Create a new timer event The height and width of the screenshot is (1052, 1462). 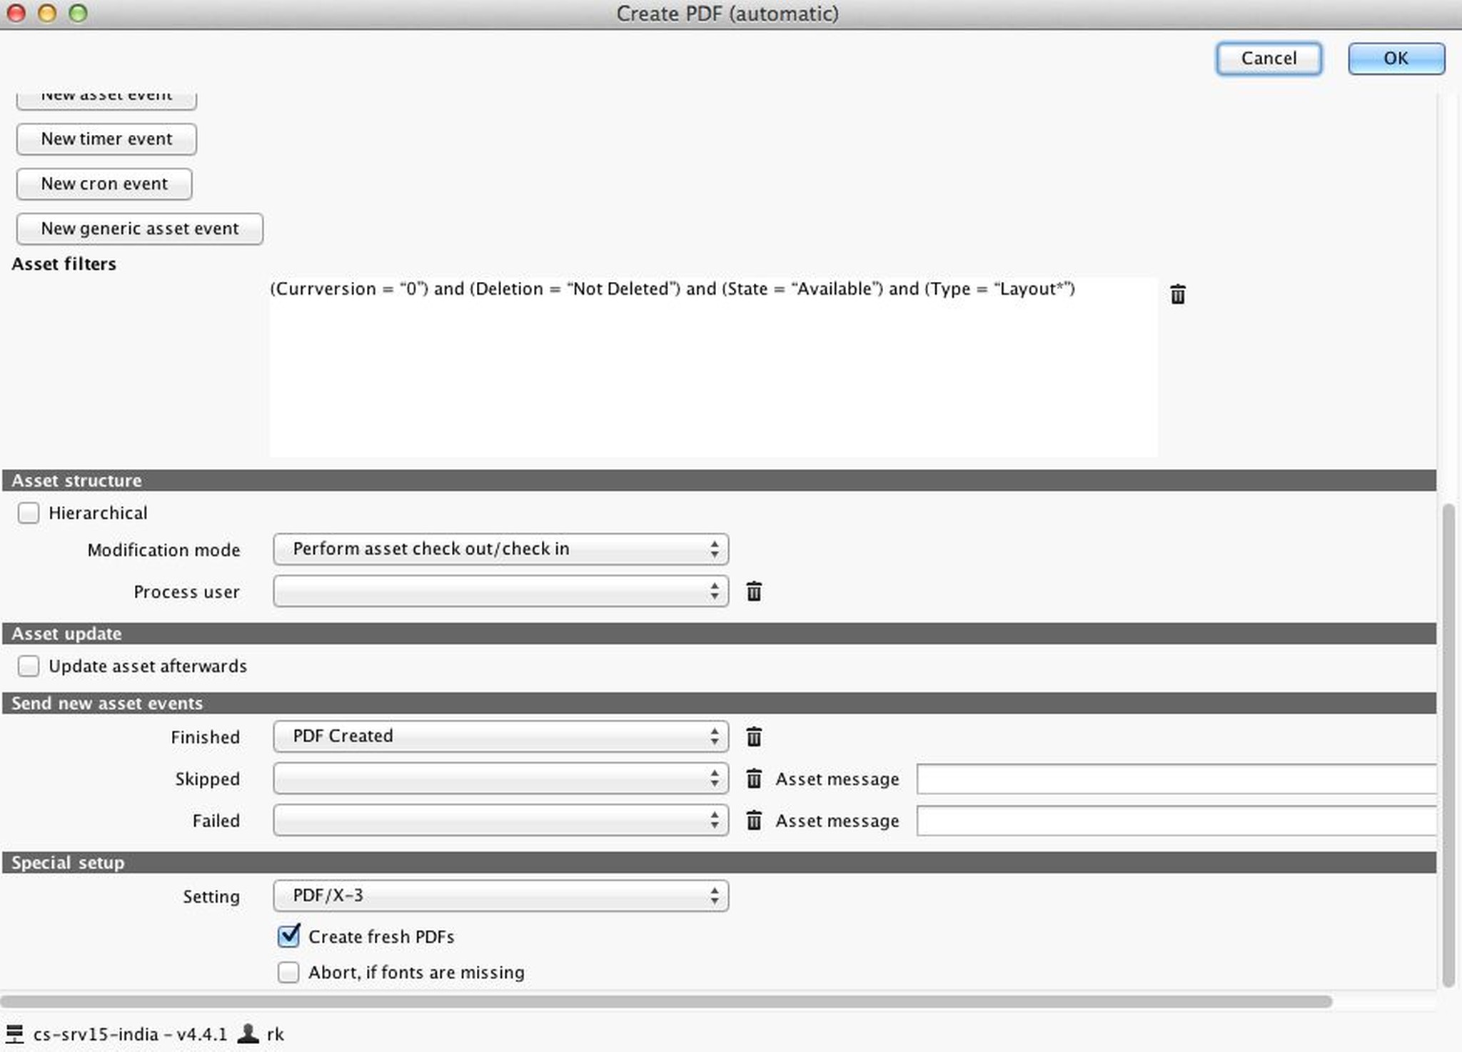click(x=106, y=138)
